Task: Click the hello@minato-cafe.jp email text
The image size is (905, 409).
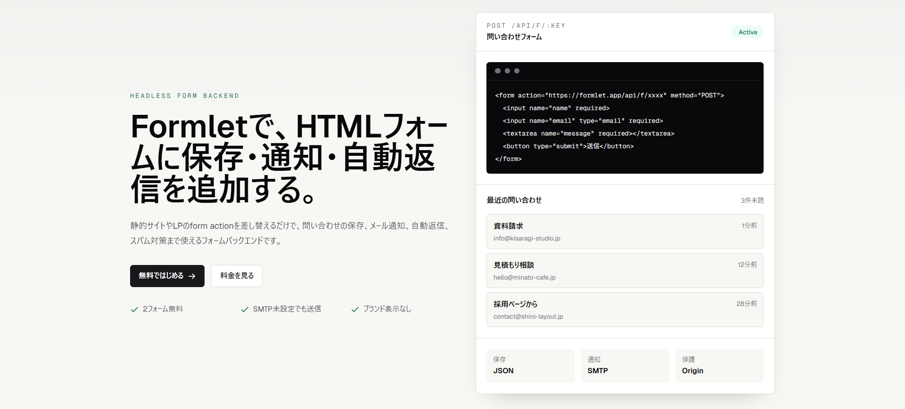Action: pos(525,278)
